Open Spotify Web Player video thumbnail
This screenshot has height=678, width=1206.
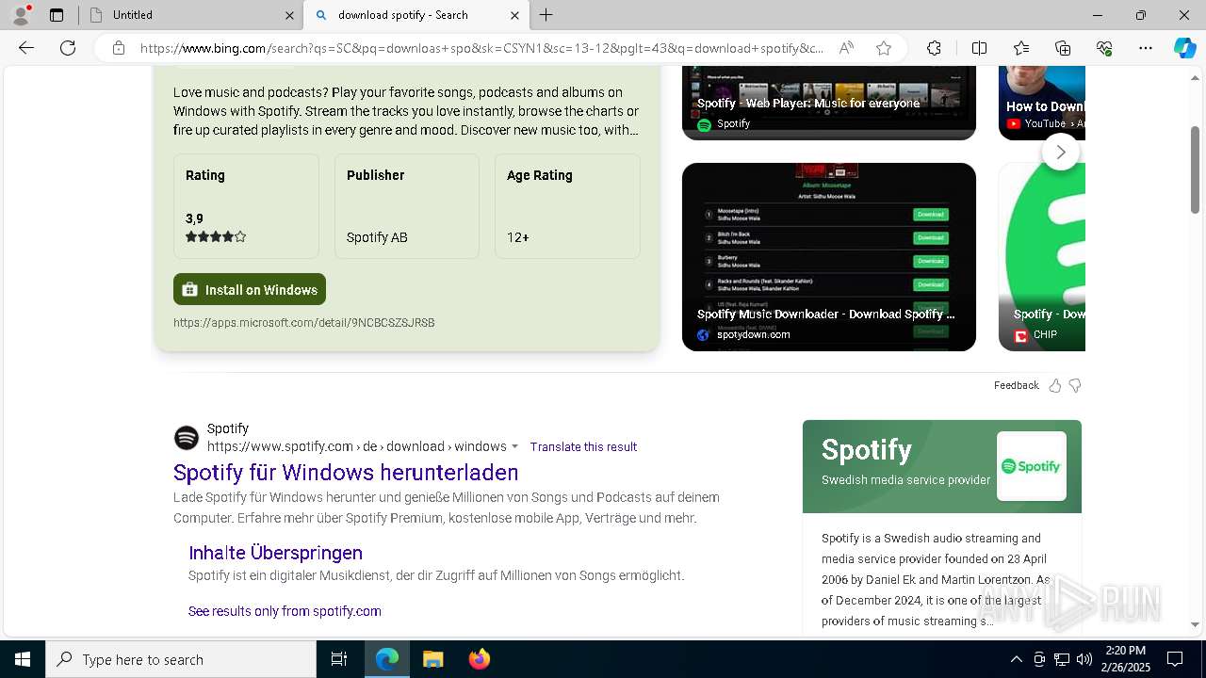[x=829, y=103]
